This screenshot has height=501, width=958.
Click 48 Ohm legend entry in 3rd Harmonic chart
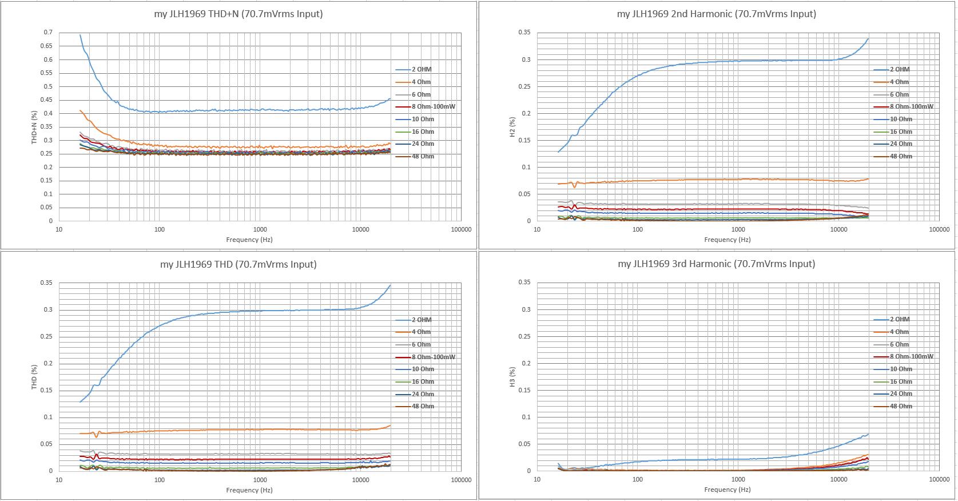[893, 406]
